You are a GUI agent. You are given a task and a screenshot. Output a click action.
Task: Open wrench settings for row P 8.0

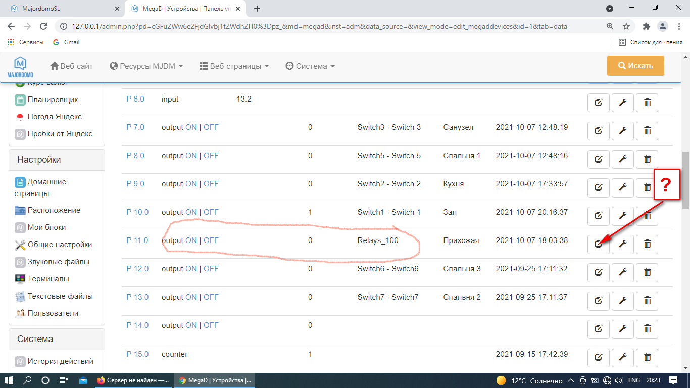click(x=623, y=160)
